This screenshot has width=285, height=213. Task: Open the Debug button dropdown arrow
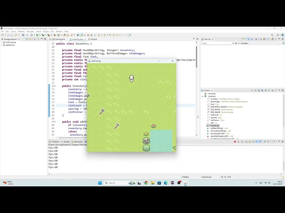pos(34,35)
